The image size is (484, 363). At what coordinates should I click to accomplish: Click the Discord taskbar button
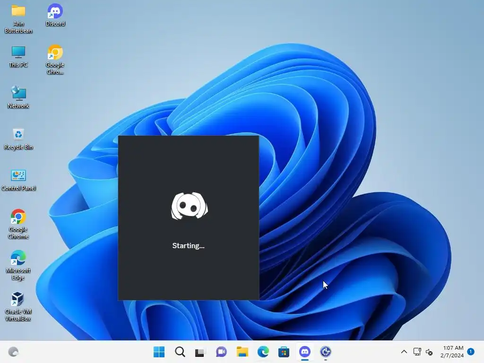click(305, 352)
